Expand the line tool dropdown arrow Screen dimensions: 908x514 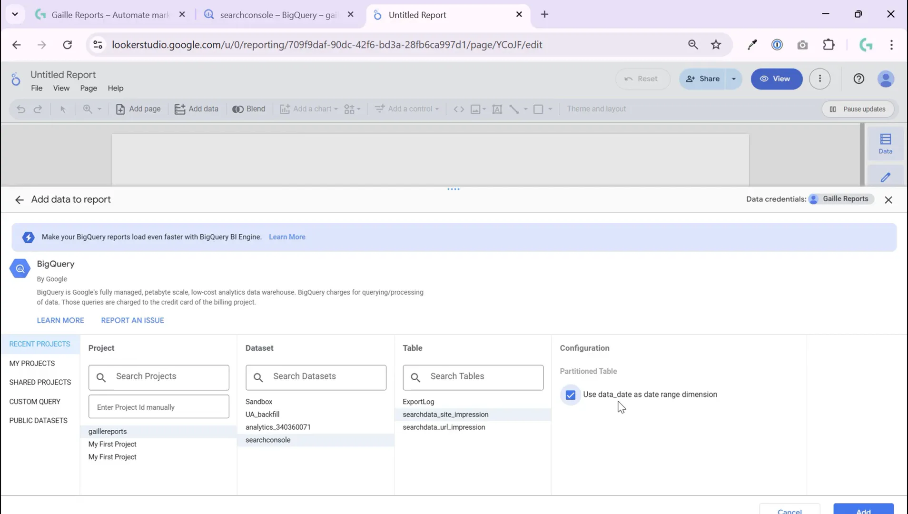(x=525, y=109)
